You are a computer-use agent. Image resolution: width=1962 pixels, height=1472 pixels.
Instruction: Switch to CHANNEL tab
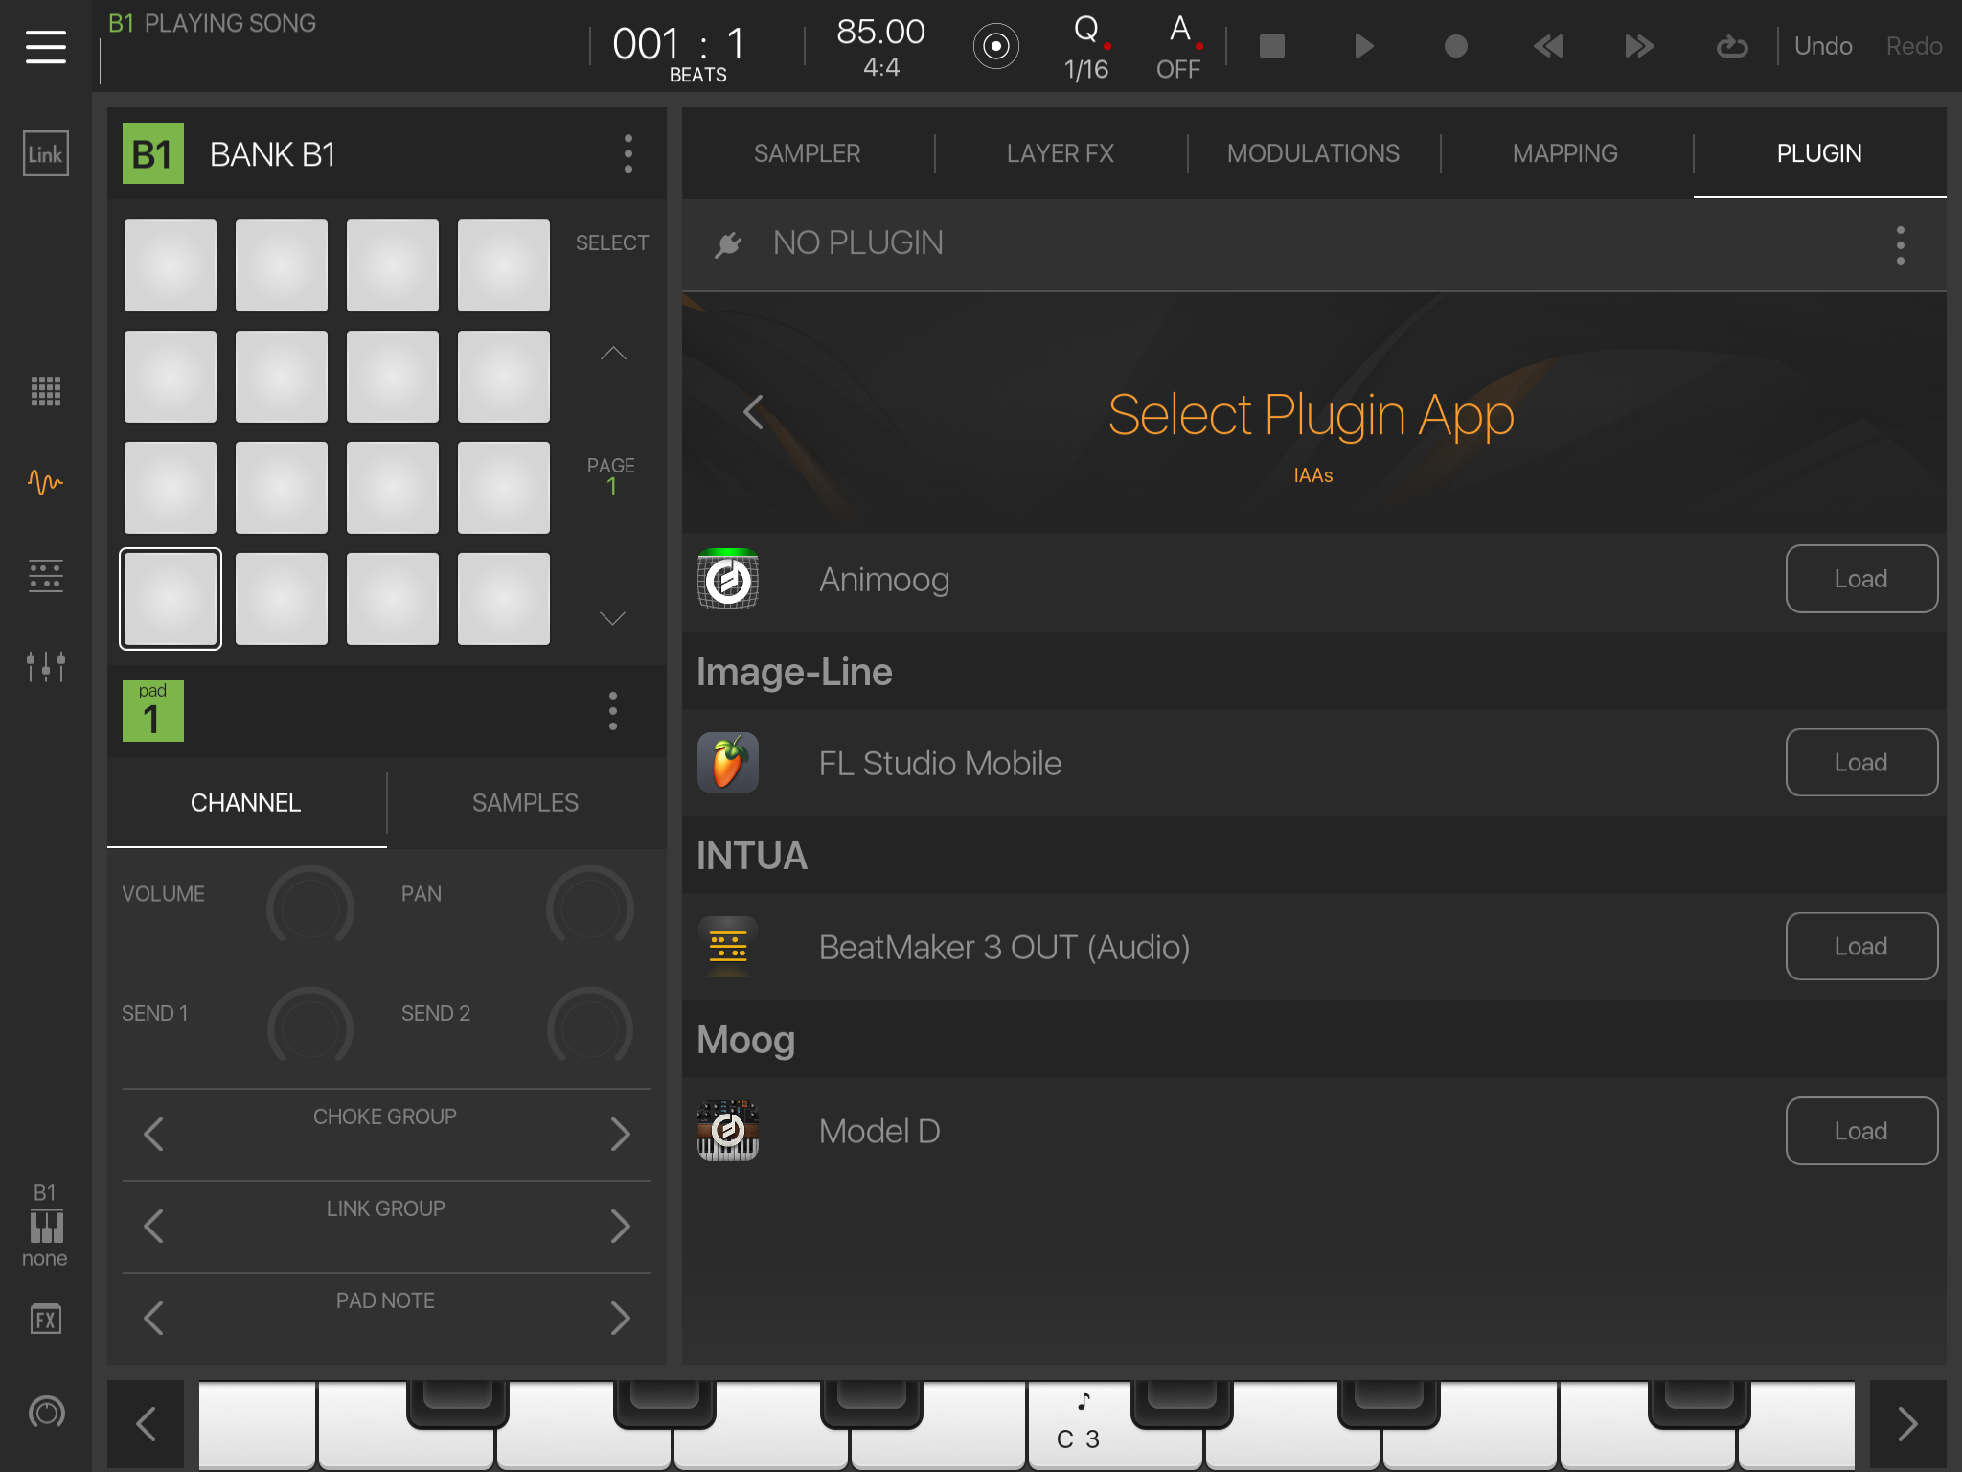click(x=246, y=803)
